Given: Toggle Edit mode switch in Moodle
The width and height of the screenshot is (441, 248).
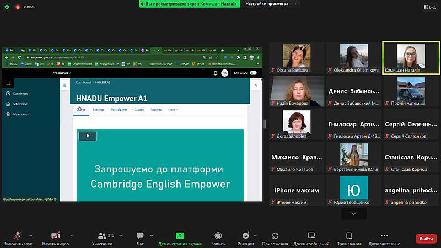Looking at the screenshot, I should [x=253, y=73].
